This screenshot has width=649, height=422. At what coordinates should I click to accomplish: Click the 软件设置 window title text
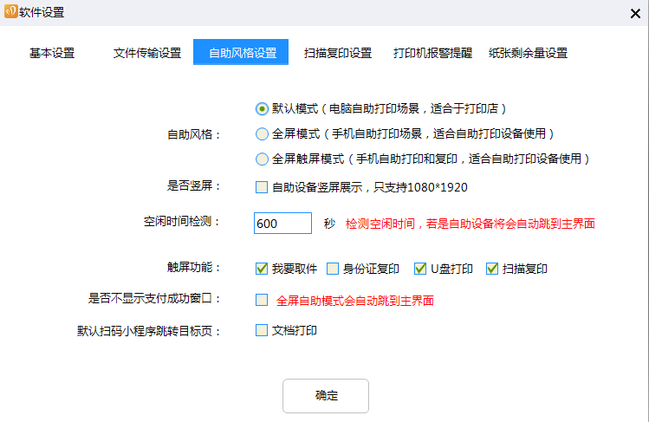tap(42, 12)
